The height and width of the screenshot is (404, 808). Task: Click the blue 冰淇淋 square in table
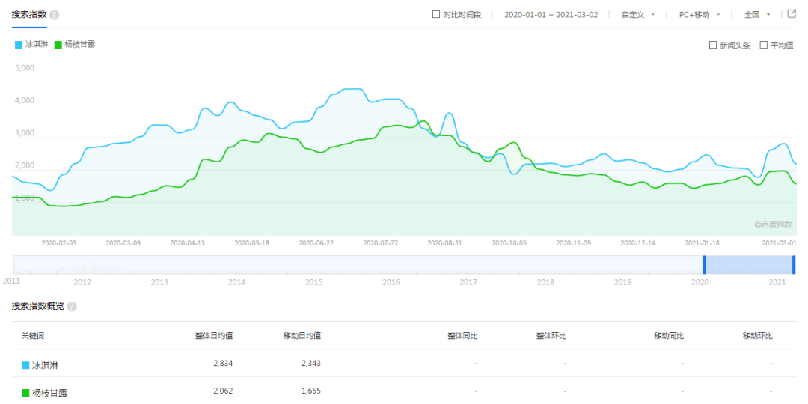(x=25, y=365)
